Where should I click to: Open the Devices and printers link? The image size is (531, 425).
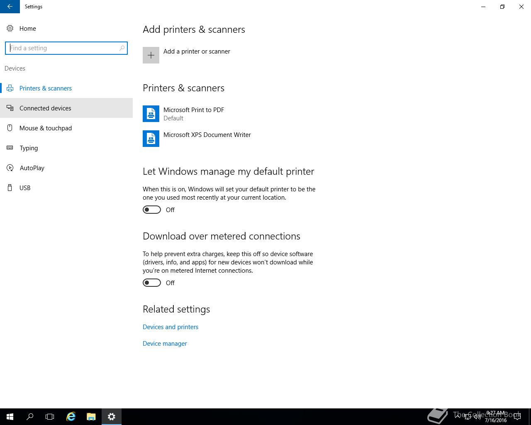coord(171,327)
